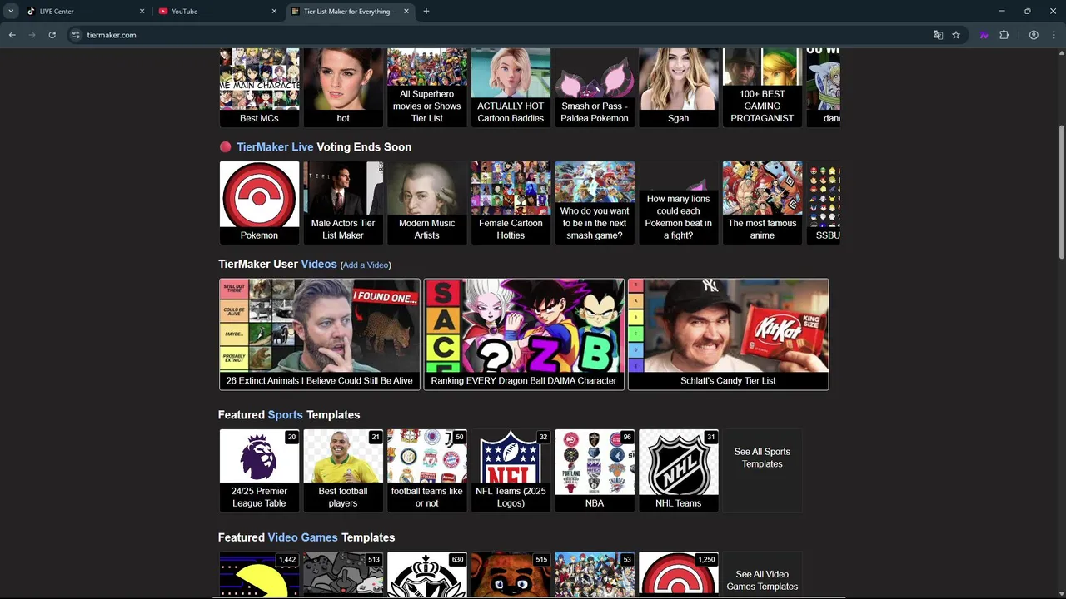Click the Sports heading link

[x=286, y=415]
